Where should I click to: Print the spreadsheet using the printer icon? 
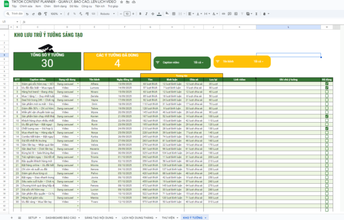coord(40,14)
